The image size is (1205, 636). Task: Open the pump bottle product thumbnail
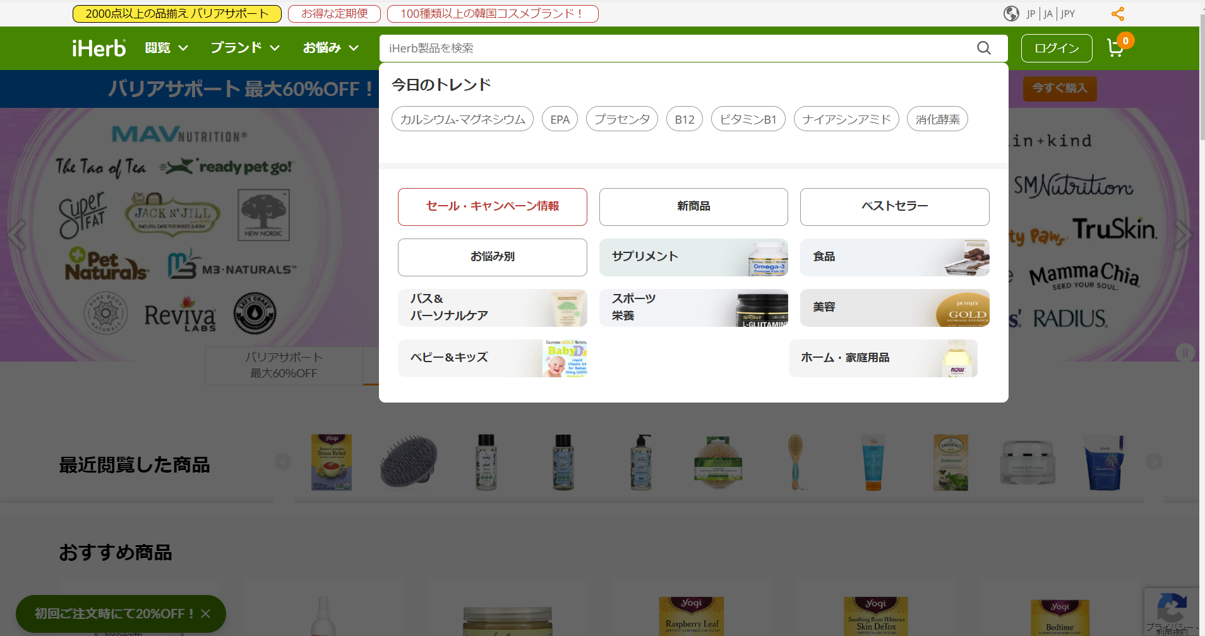[x=641, y=462]
